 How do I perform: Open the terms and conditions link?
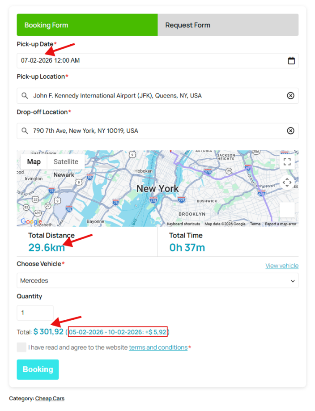[158, 347]
